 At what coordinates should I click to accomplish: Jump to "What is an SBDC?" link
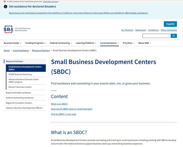59,104
